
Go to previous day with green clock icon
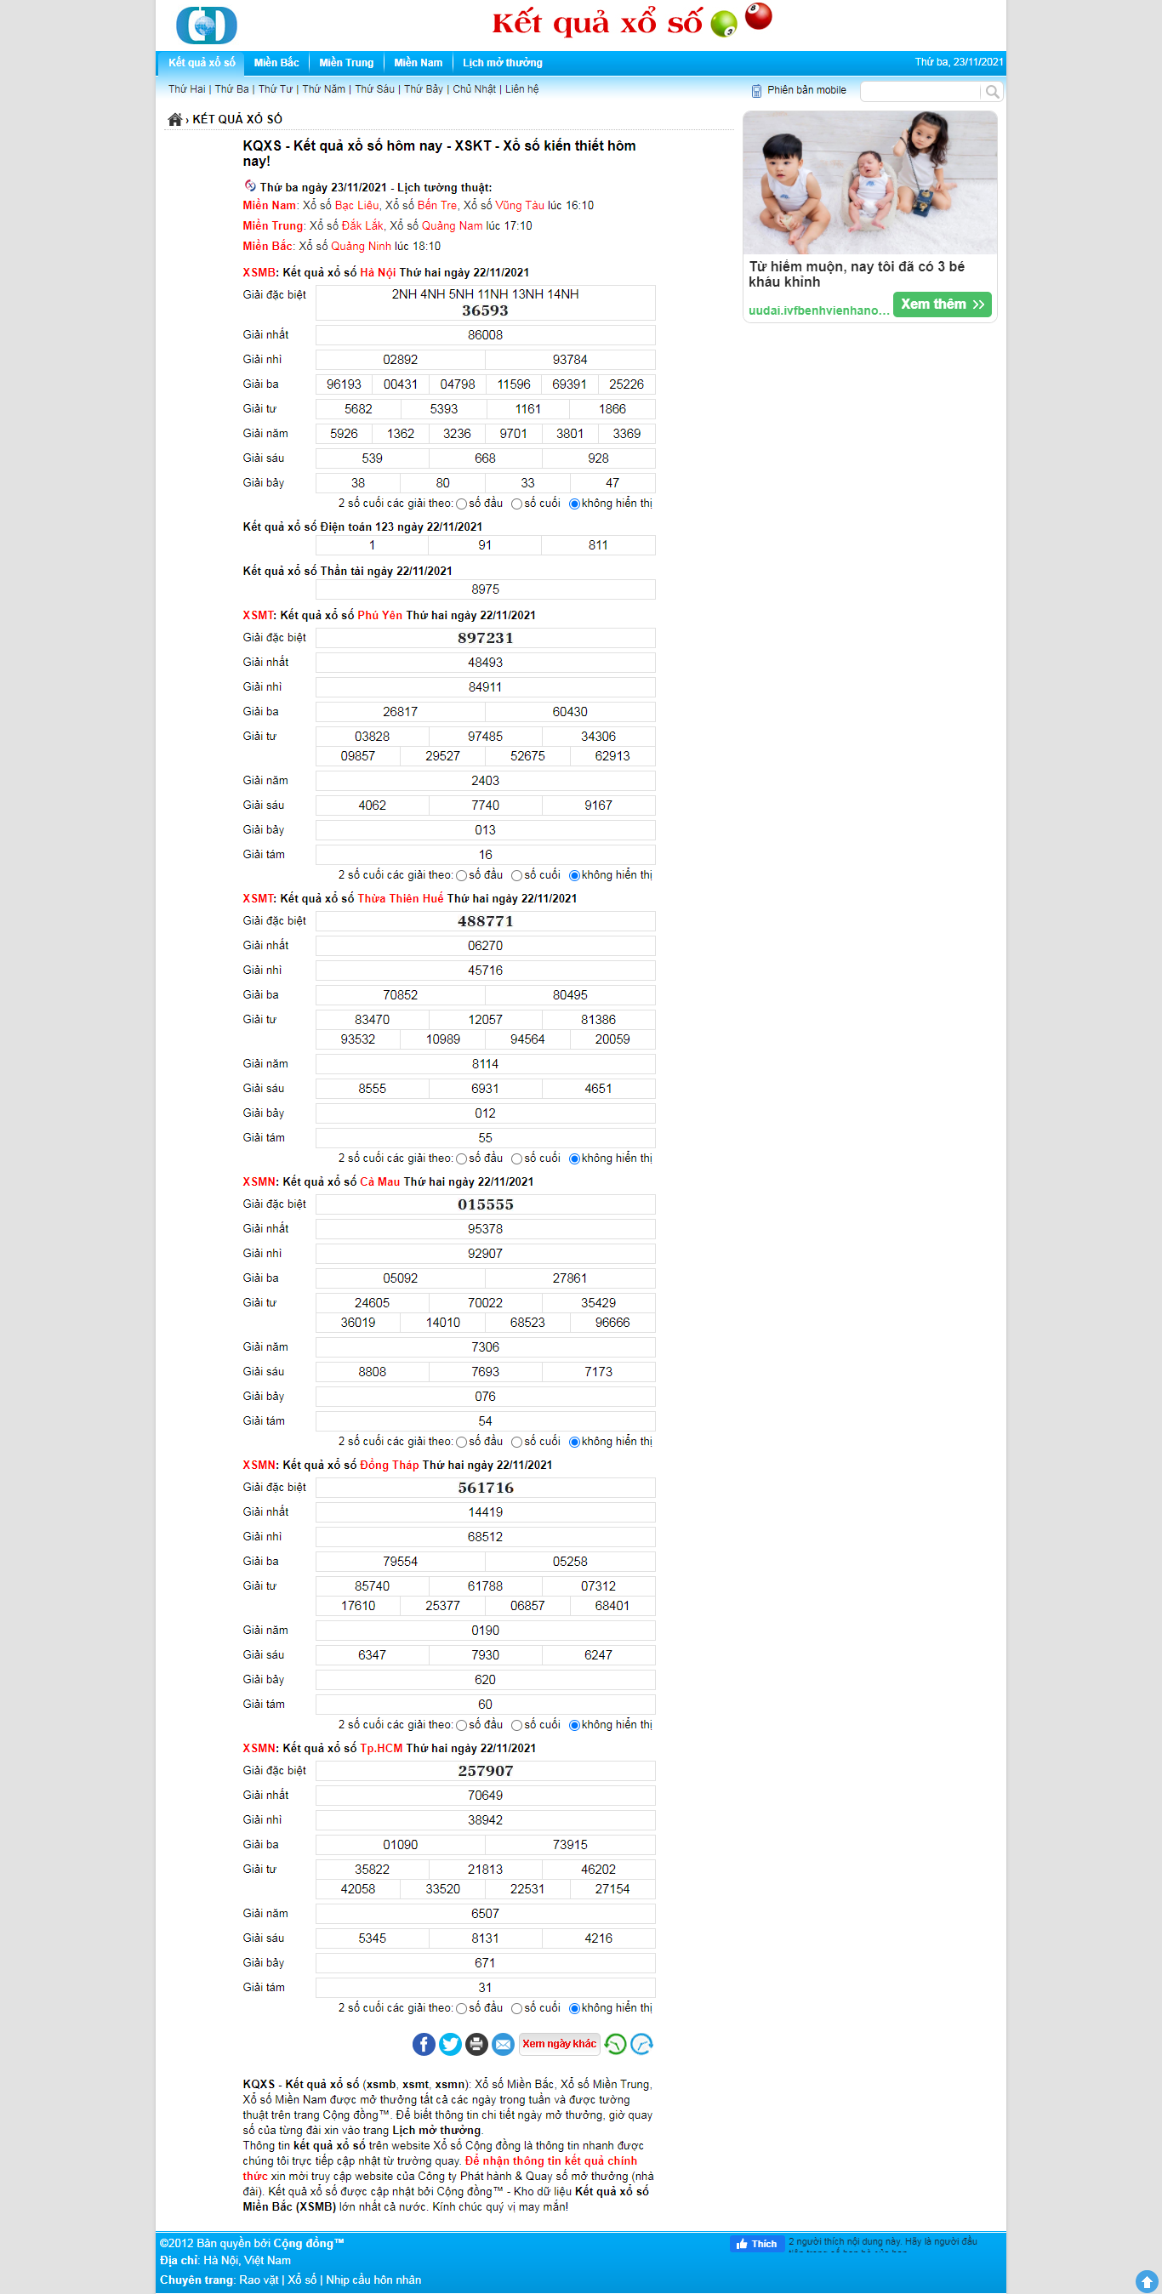point(615,2044)
